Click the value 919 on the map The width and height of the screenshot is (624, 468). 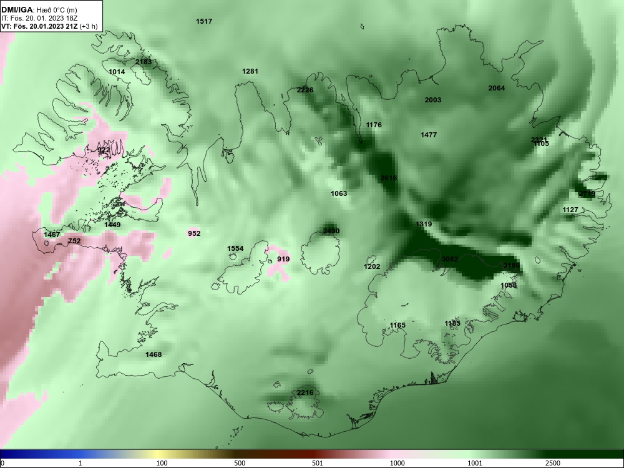(283, 259)
